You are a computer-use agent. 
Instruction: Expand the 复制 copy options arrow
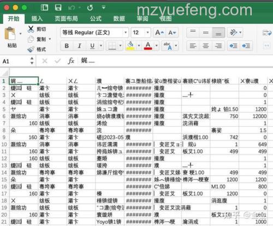click(x=50, y=39)
